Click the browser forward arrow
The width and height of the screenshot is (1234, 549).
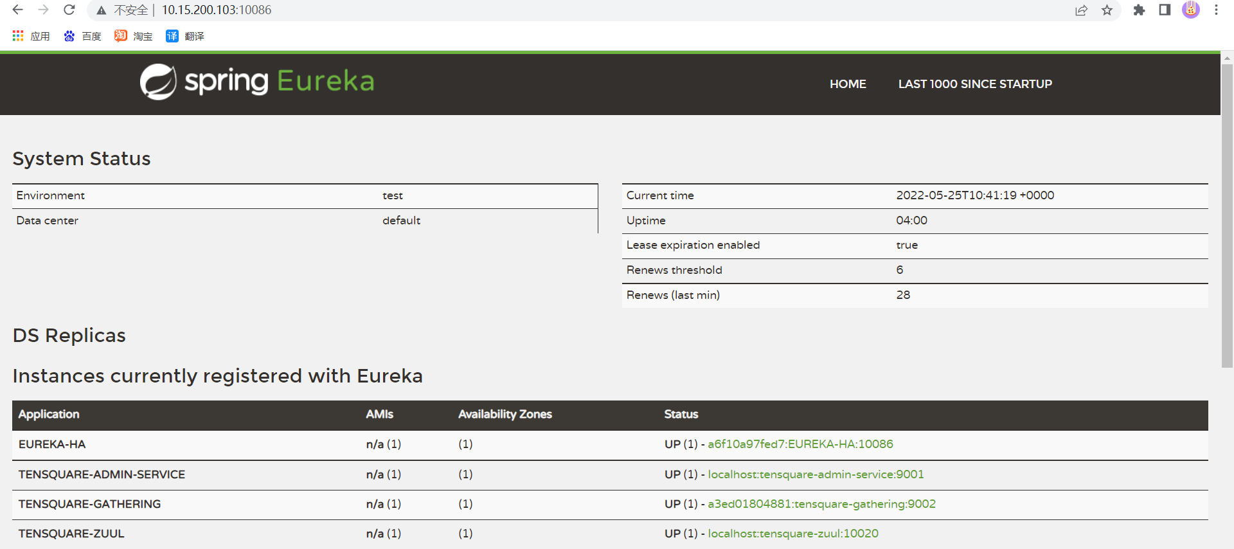pos(43,10)
